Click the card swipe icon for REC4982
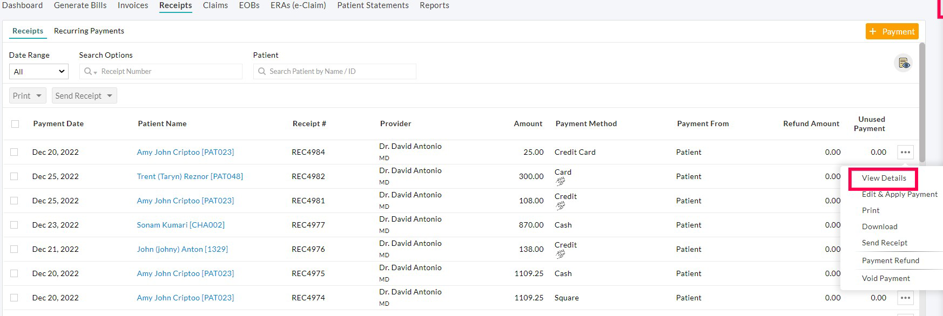 pyautogui.click(x=561, y=182)
